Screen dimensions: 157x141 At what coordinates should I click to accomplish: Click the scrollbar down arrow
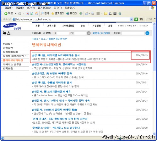(154, 134)
